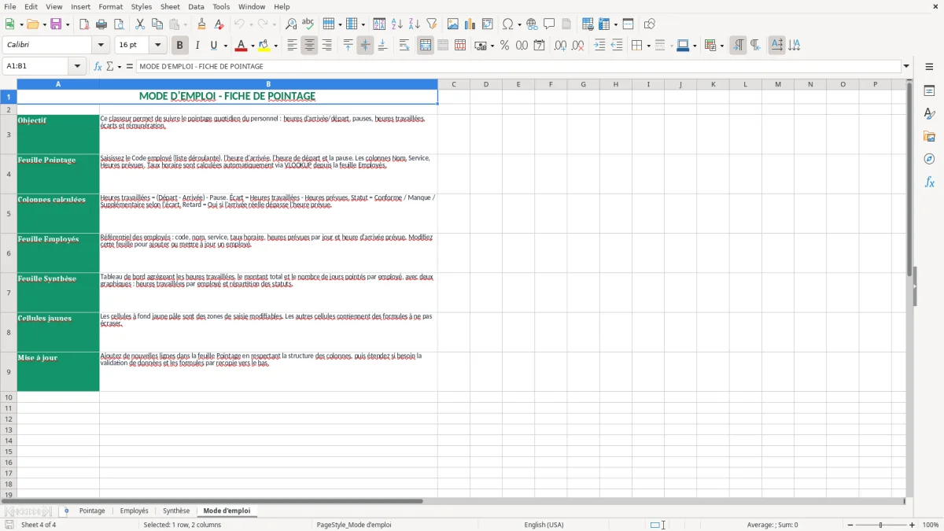
Task: Run the Spelling check icon
Action: tap(308, 24)
